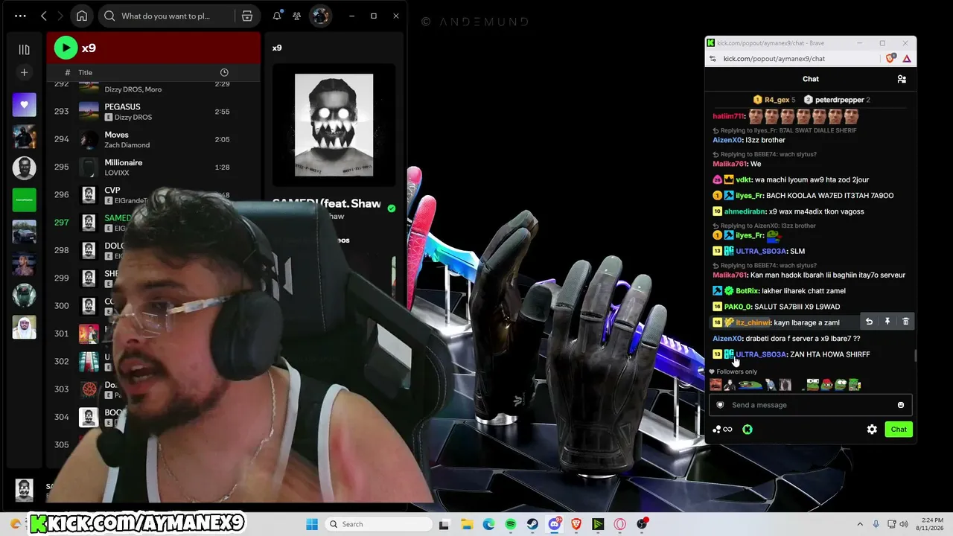Open Dizzy DROS artist link under PEGASUS
Viewport: 953px width, 536px height.
(133, 118)
